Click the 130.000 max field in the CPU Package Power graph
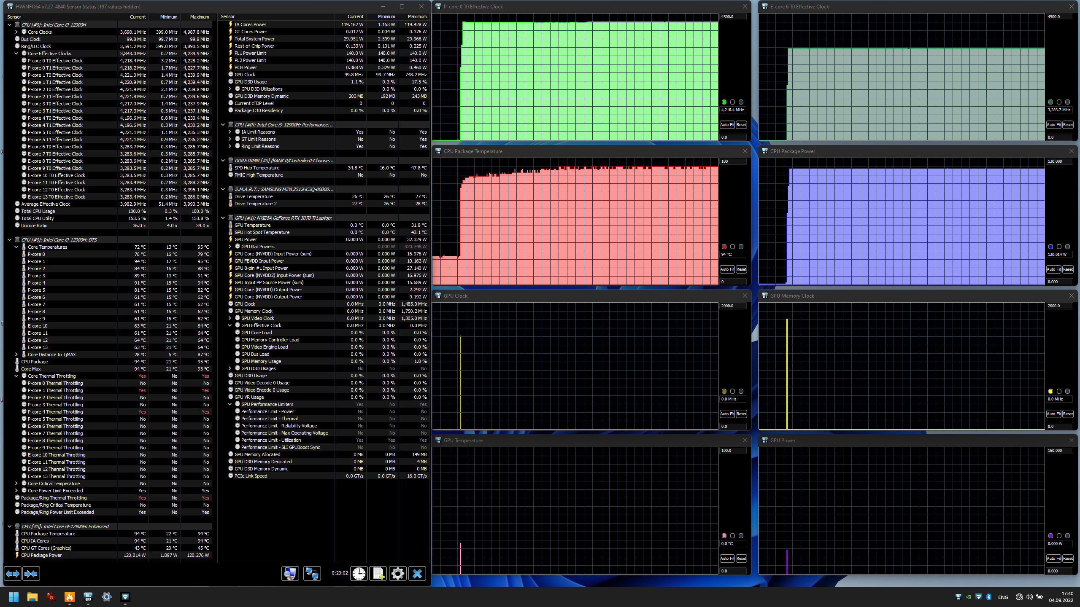Image resolution: width=1080 pixels, height=607 pixels. [1059, 161]
